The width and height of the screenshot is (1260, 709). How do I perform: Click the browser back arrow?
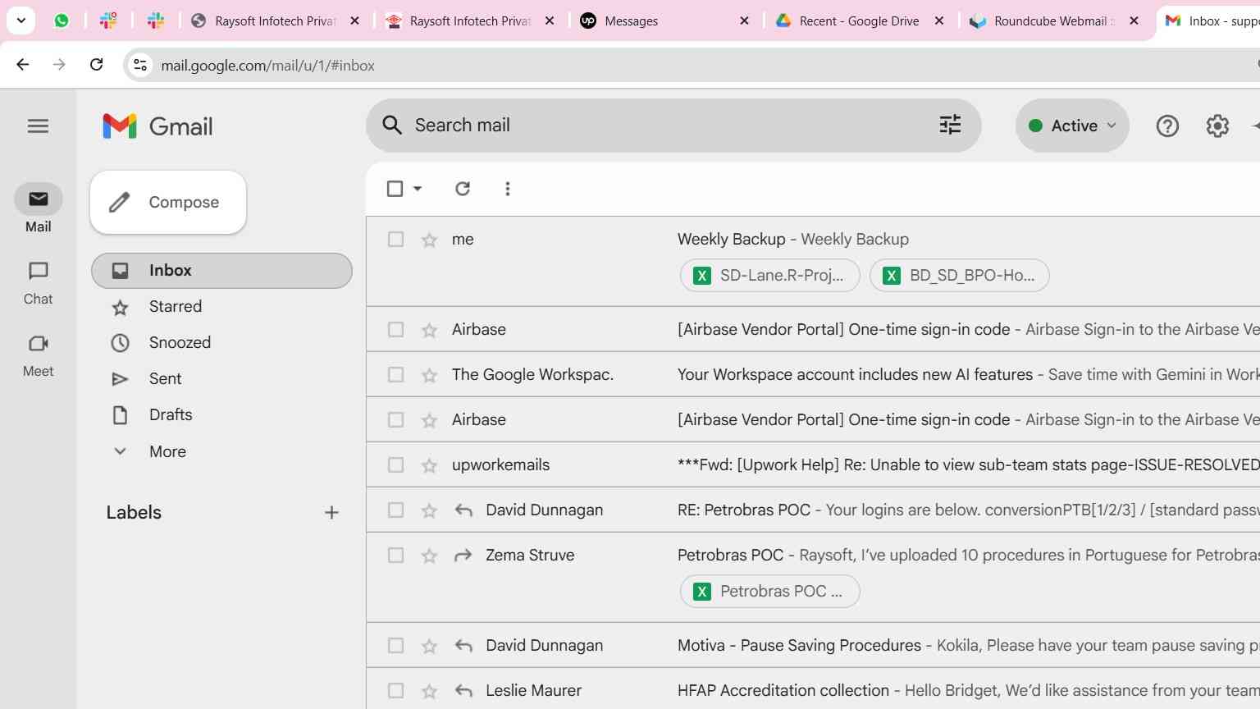(x=23, y=65)
